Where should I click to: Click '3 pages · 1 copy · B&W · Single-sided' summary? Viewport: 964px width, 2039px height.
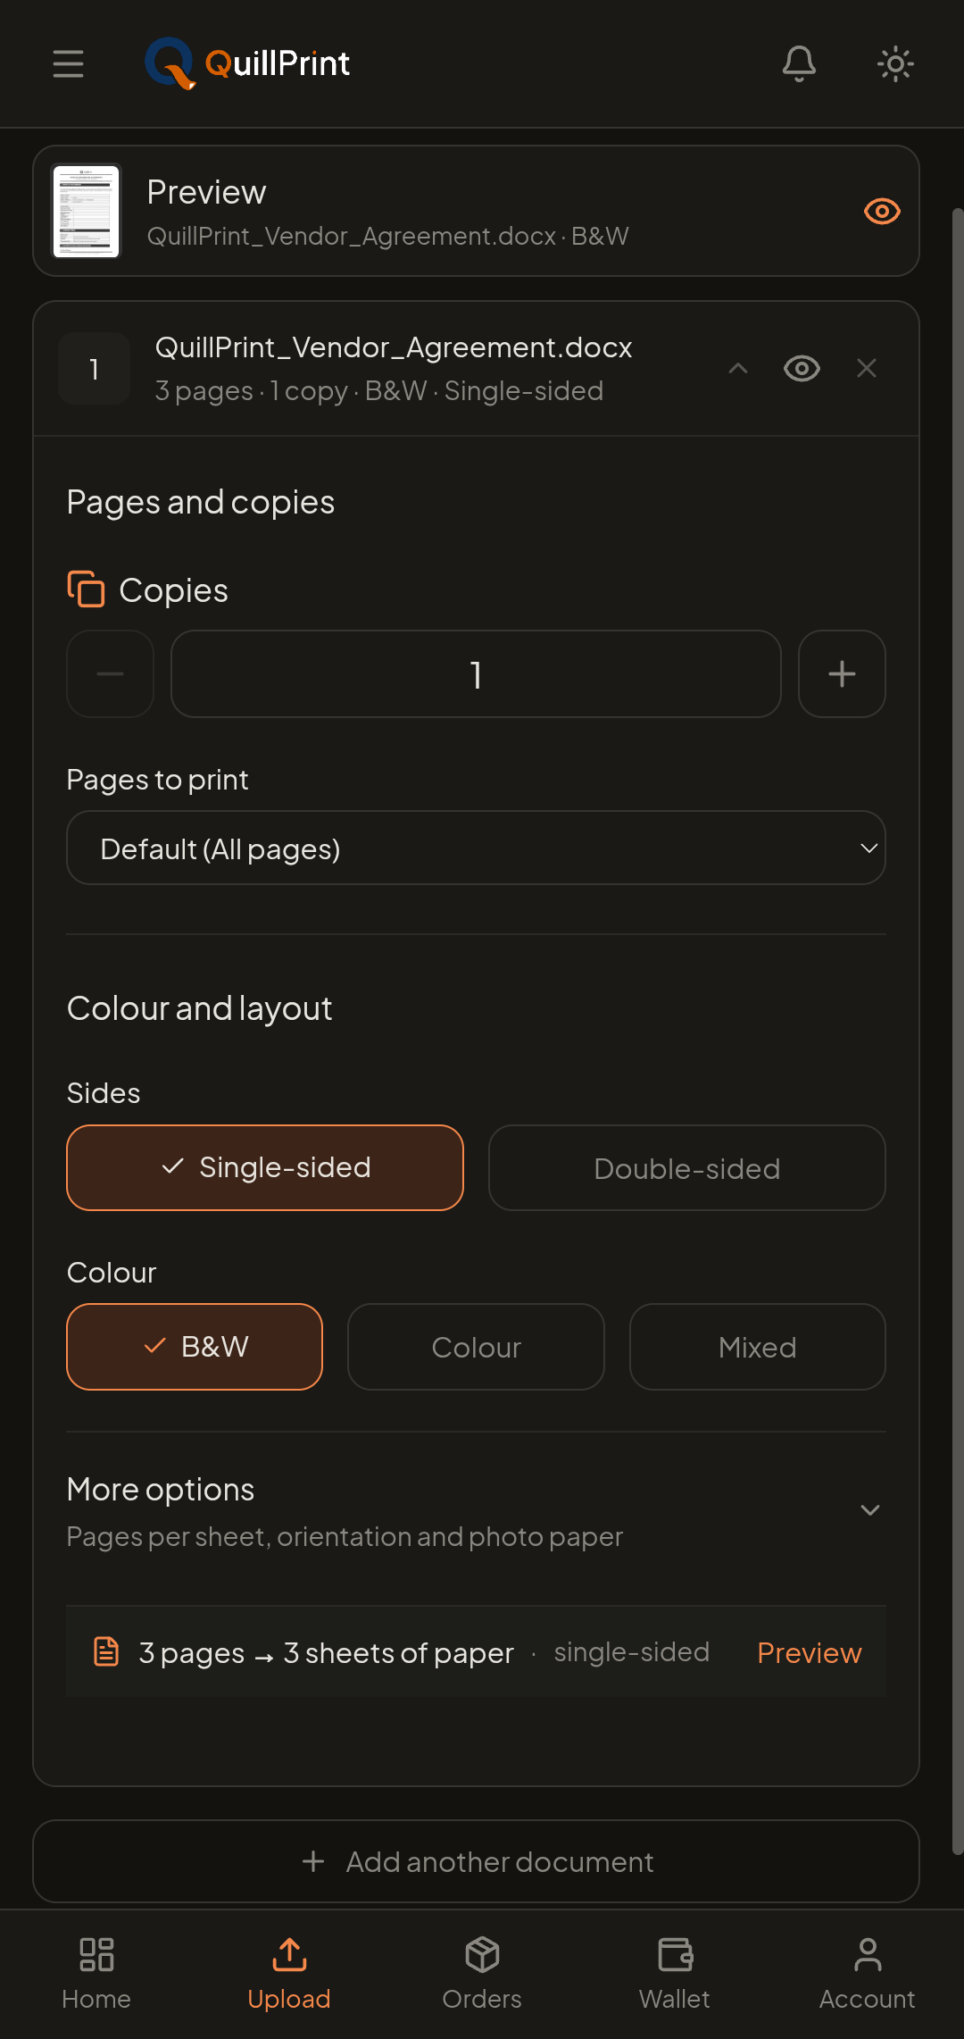379,391
